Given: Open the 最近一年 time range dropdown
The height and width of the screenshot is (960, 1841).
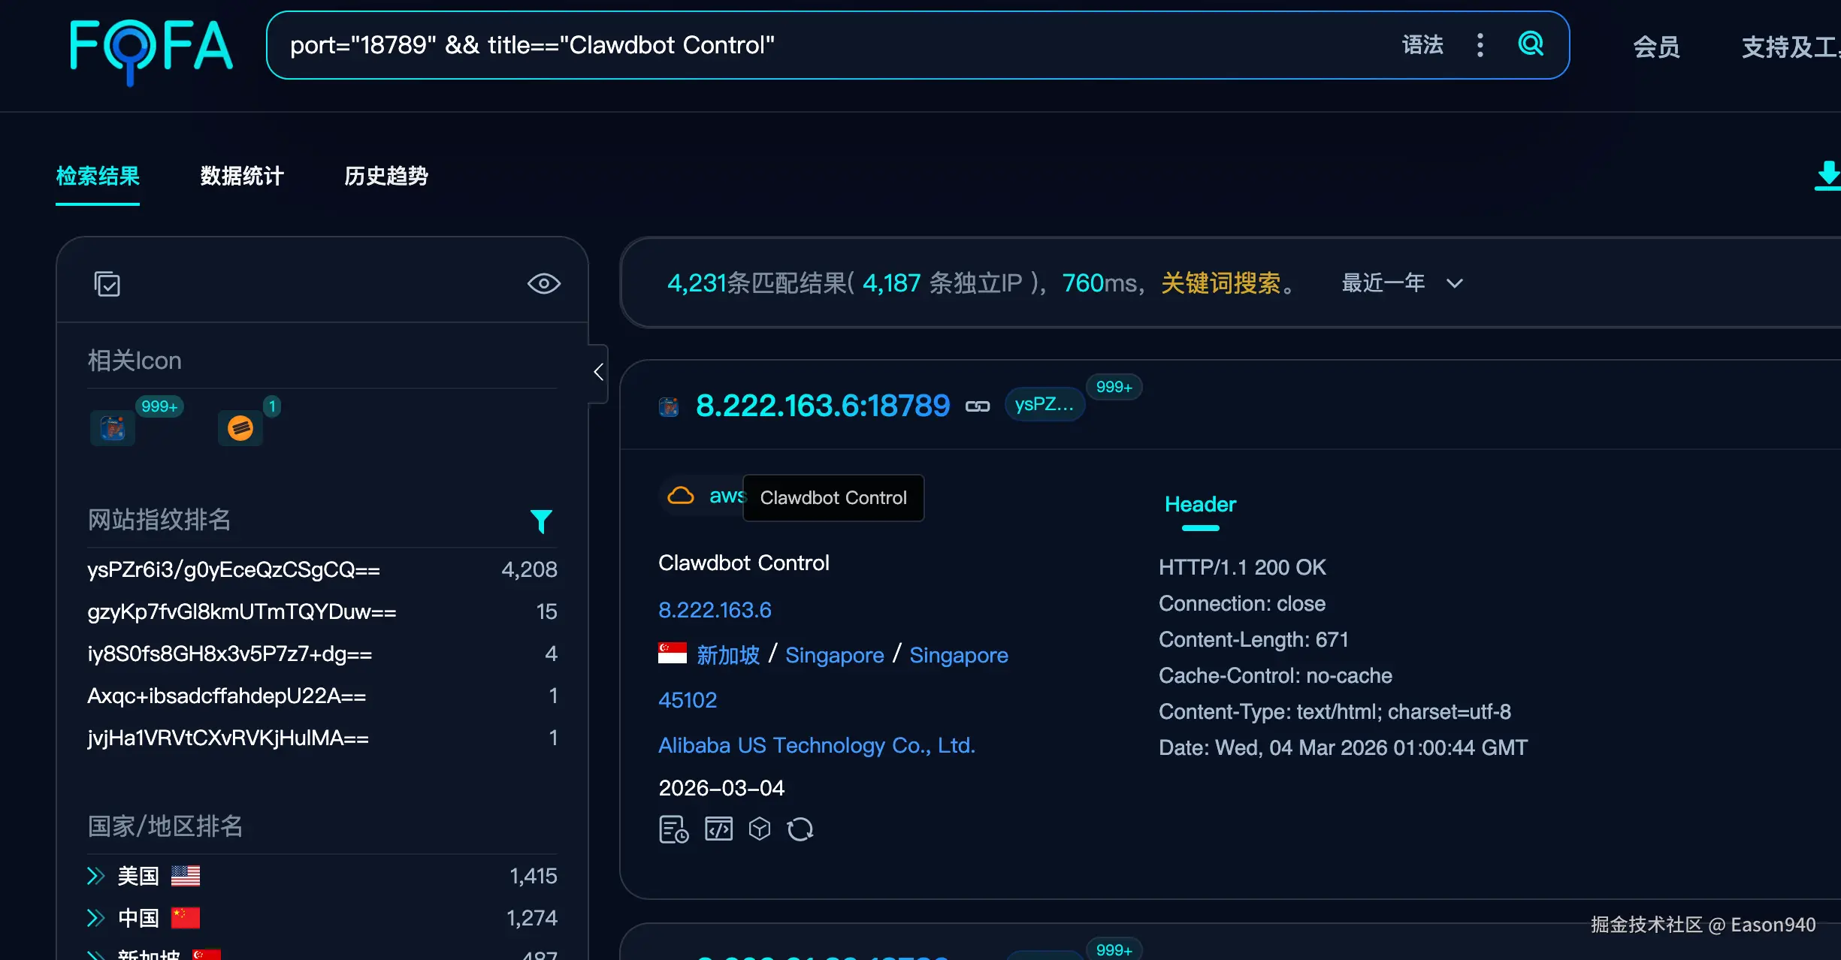Looking at the screenshot, I should (x=1401, y=283).
